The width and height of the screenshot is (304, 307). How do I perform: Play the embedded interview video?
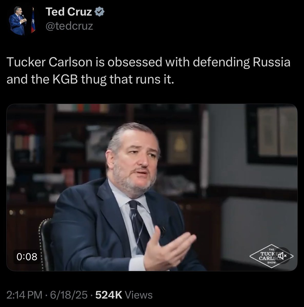click(x=152, y=187)
